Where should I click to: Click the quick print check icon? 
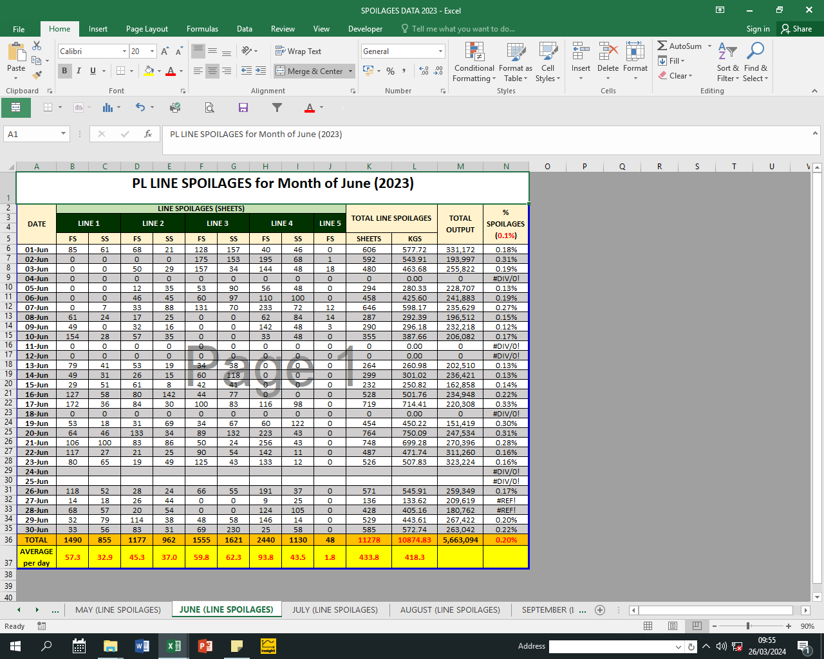click(175, 107)
